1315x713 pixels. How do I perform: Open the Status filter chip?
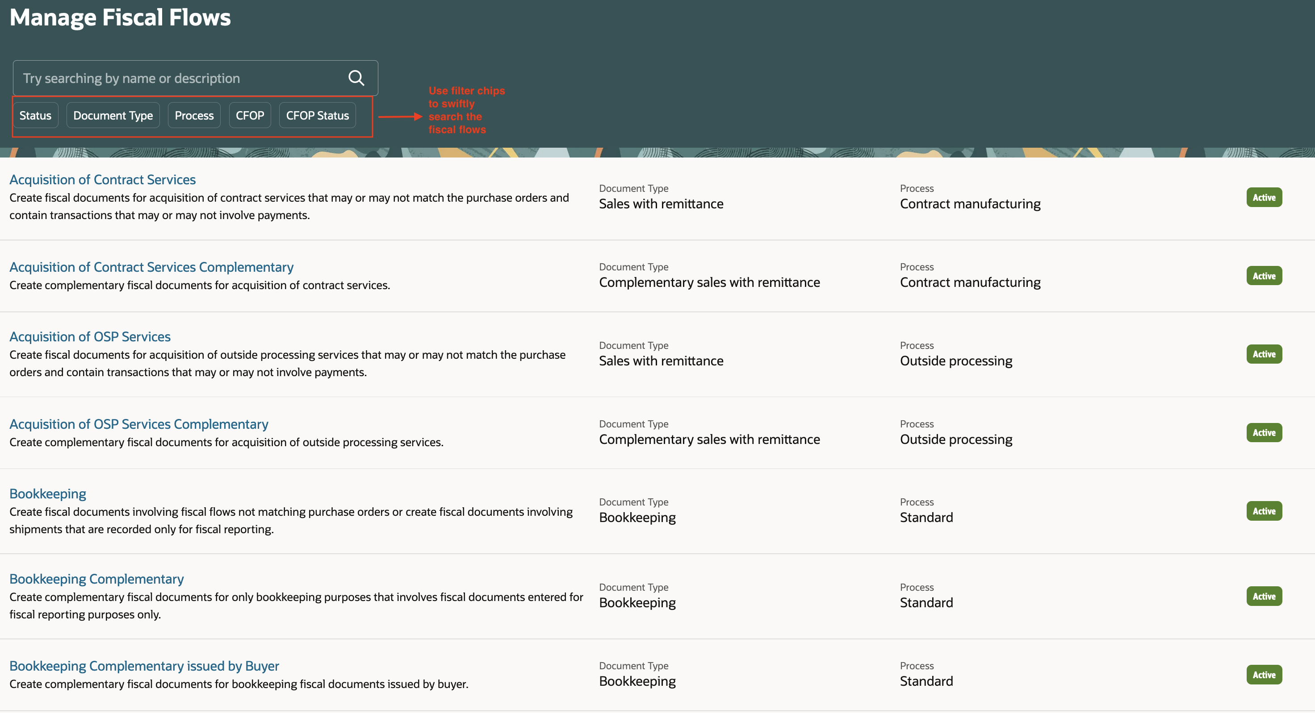tap(35, 116)
